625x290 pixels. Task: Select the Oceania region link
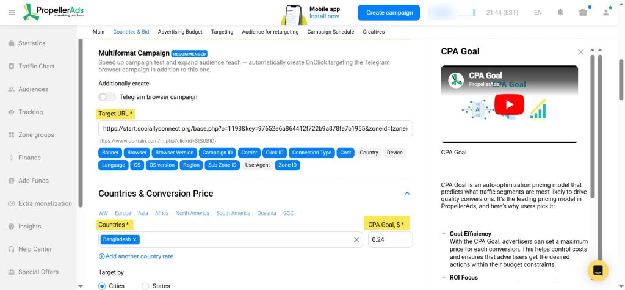tap(267, 214)
